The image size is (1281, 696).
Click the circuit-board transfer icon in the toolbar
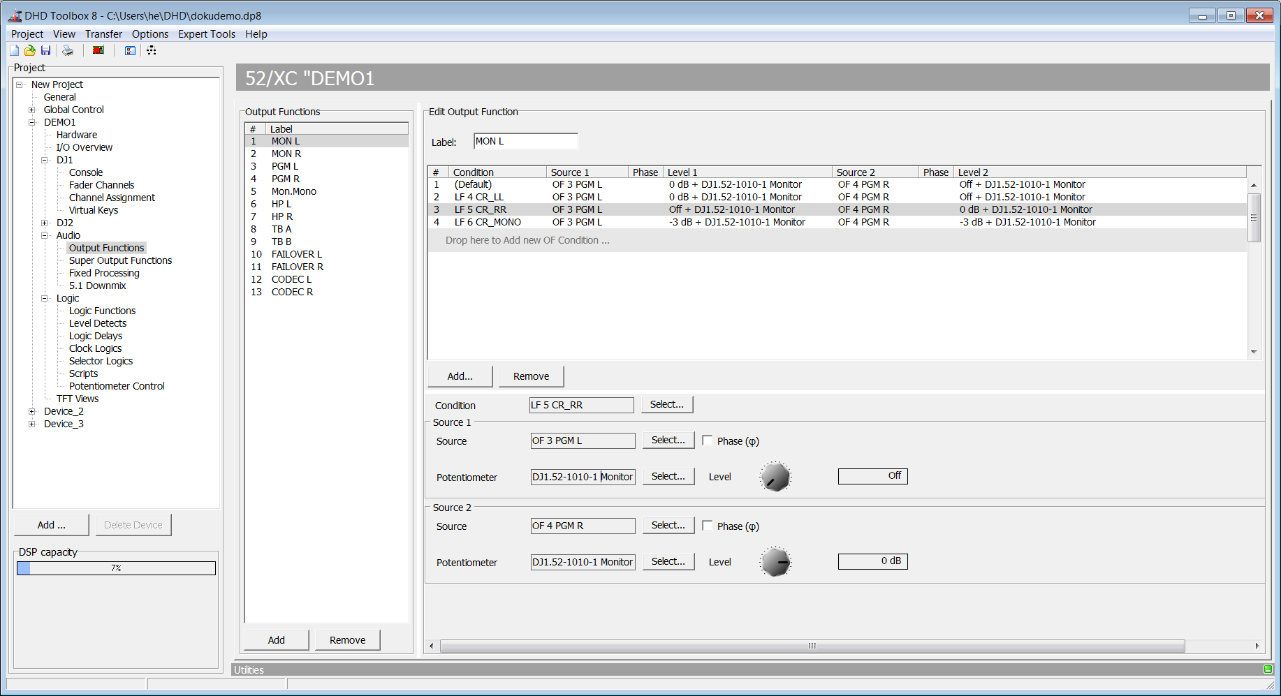[98, 50]
